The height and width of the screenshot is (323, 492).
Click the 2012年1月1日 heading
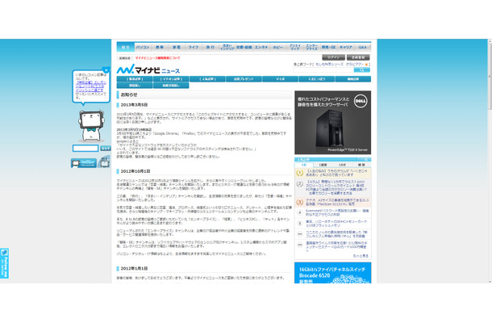pos(134,269)
